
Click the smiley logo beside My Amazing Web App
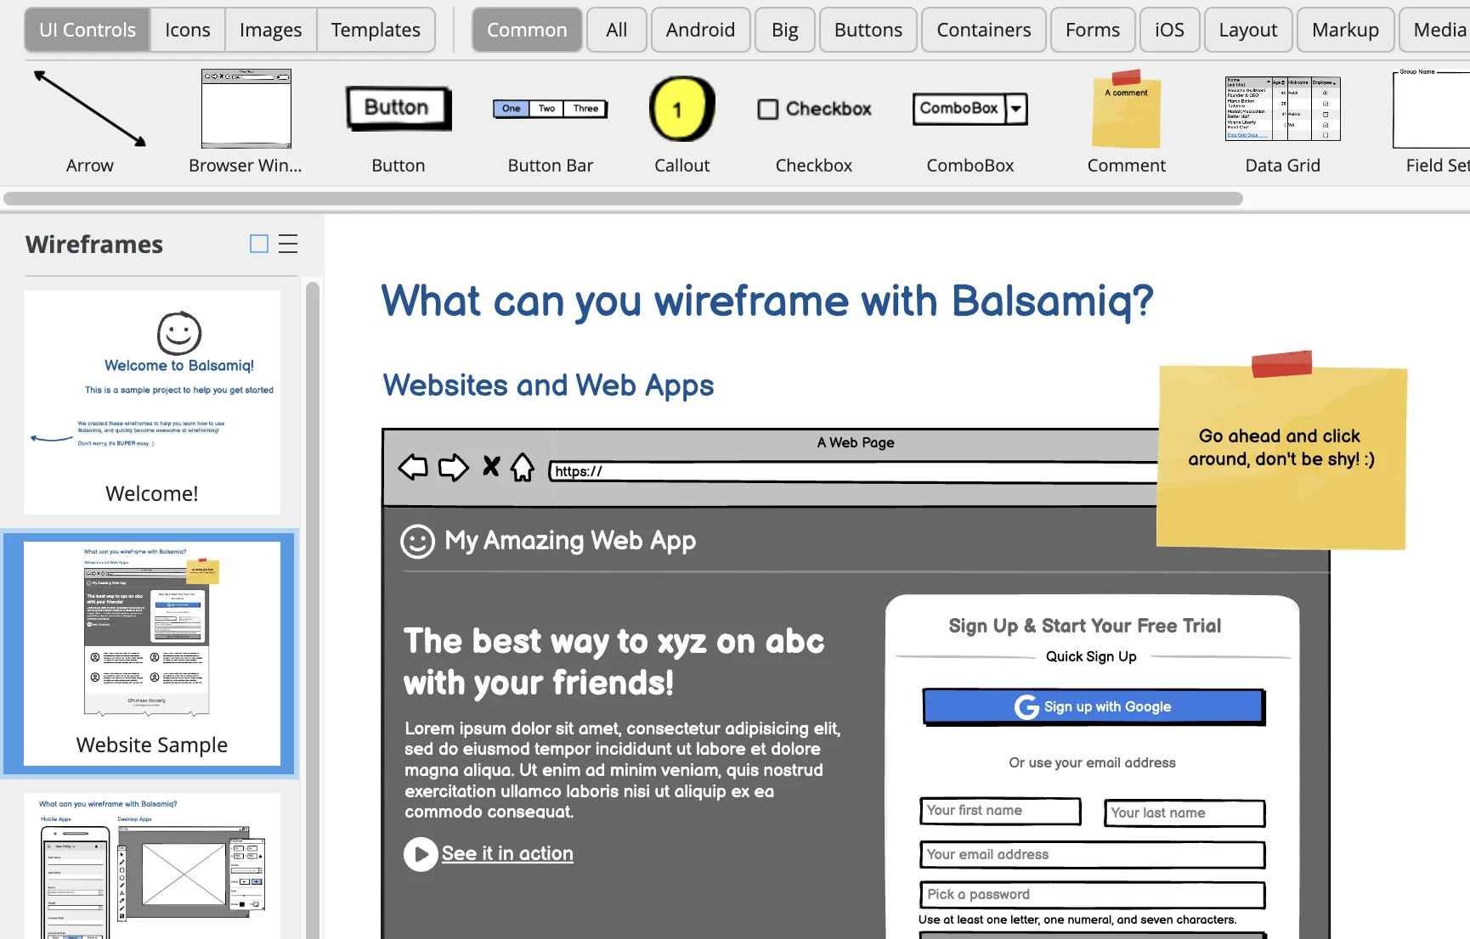point(417,542)
